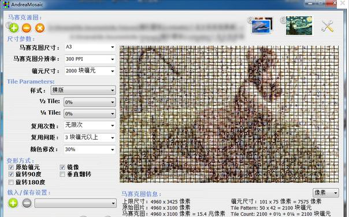Open the 复用次数 无限次 dropdown
349x217 pixels.
[90, 125]
